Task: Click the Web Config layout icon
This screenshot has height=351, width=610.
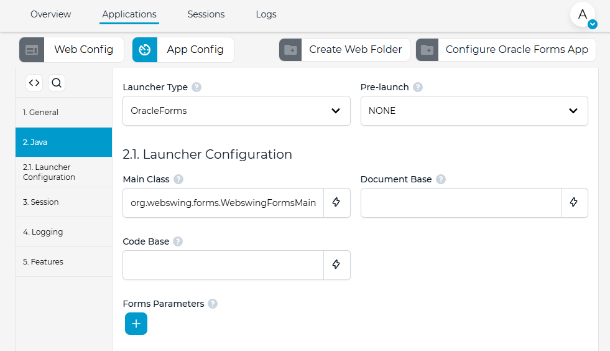Action: tap(32, 49)
